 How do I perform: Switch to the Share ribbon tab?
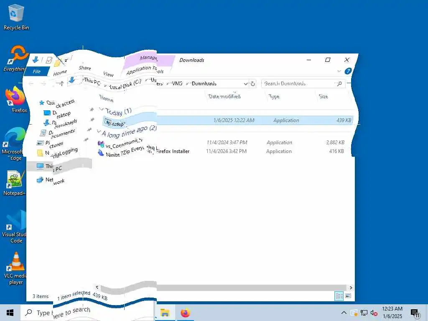(84, 68)
